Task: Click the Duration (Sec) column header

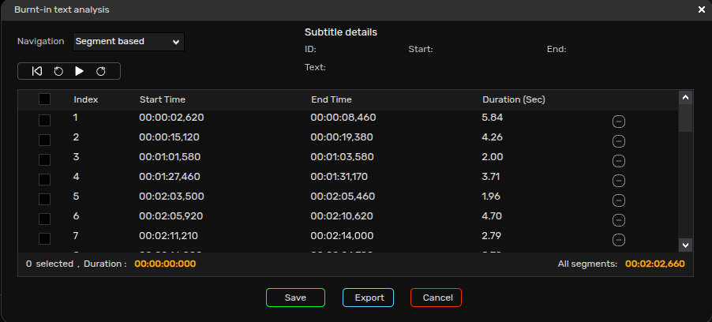Action: pyautogui.click(x=514, y=99)
